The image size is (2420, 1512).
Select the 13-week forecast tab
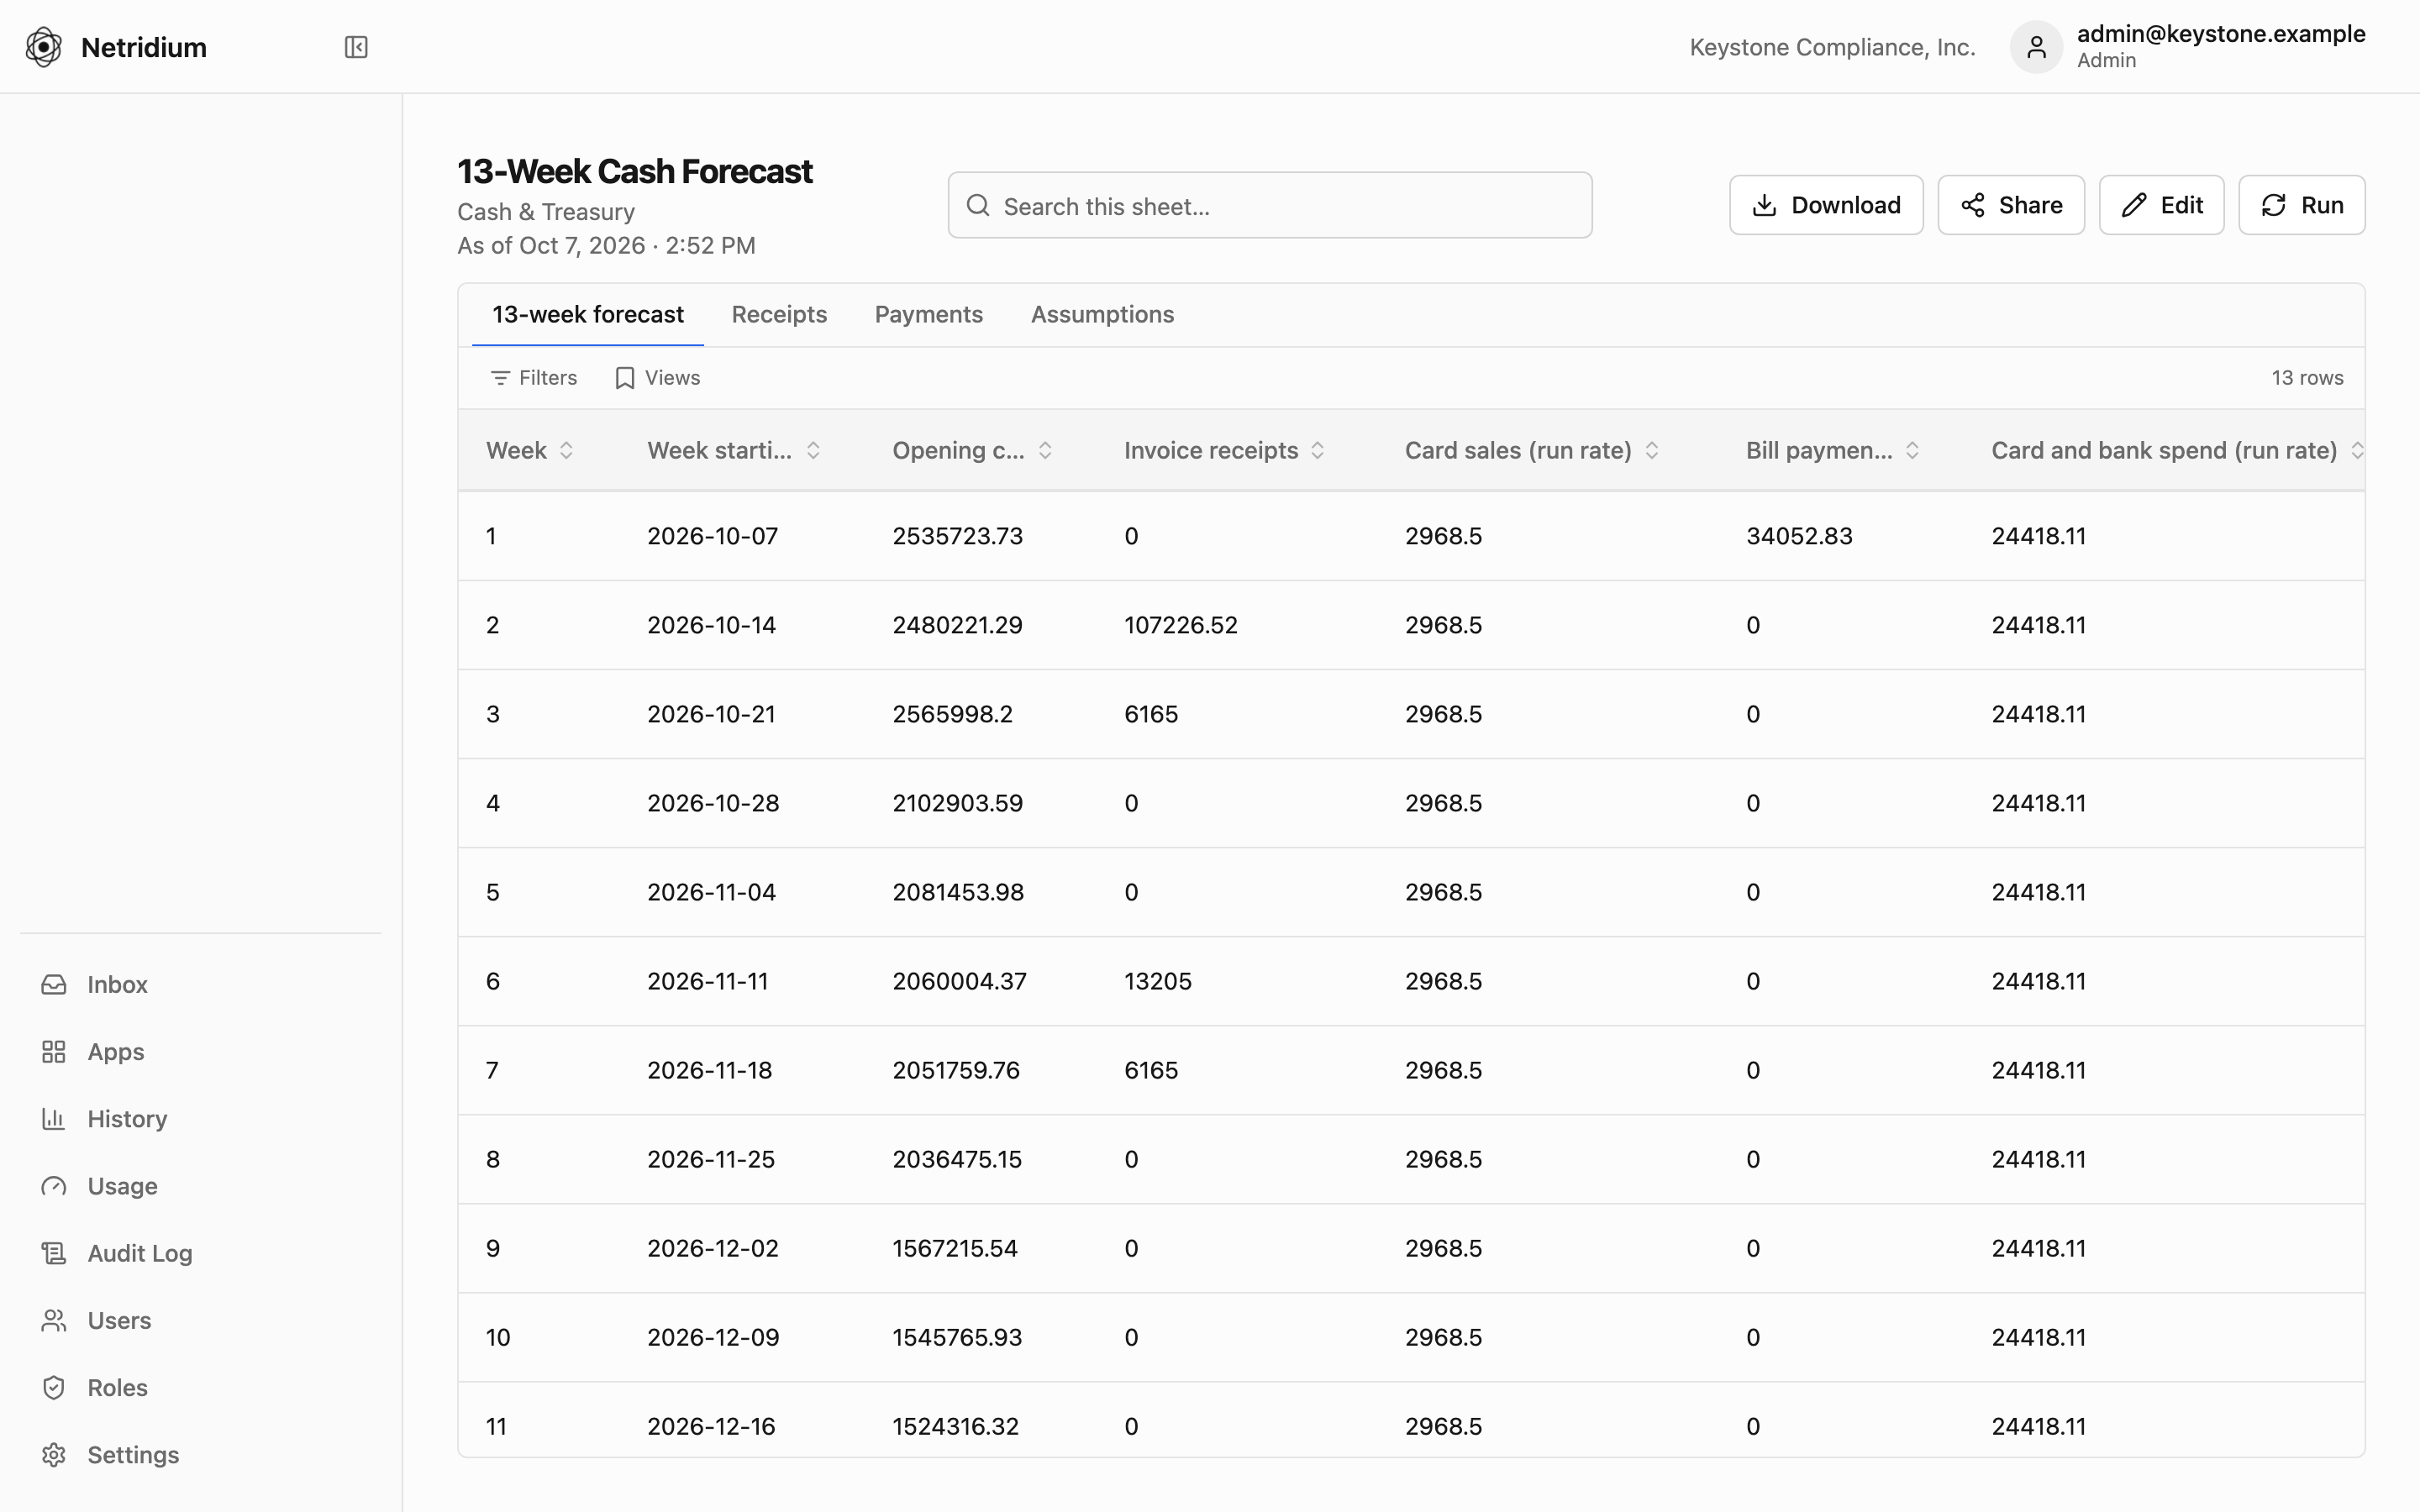click(x=588, y=314)
